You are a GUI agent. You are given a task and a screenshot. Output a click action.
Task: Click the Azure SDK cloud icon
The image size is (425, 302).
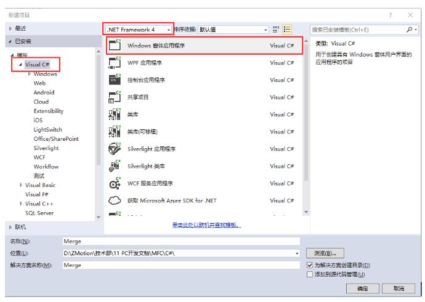click(115, 201)
